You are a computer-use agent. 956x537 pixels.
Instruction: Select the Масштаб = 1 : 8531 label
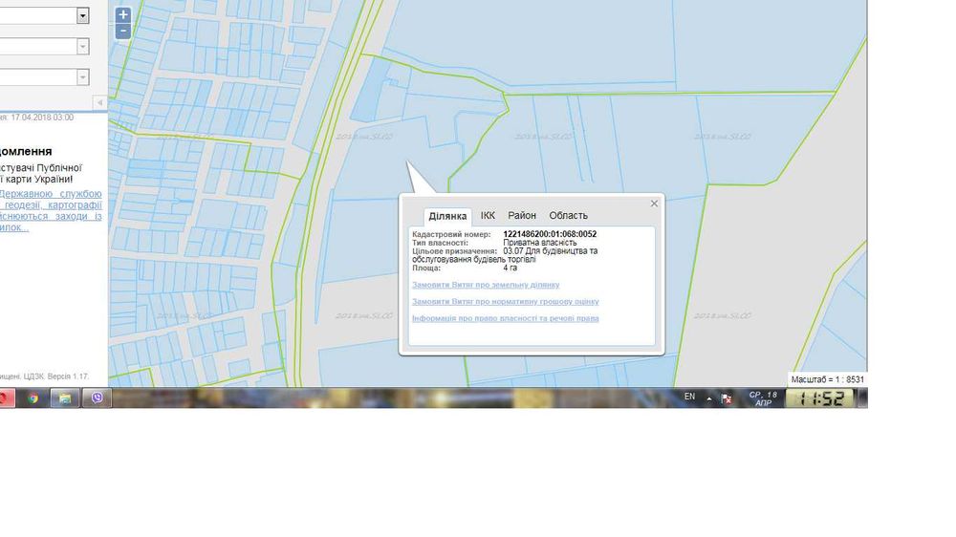(x=827, y=379)
